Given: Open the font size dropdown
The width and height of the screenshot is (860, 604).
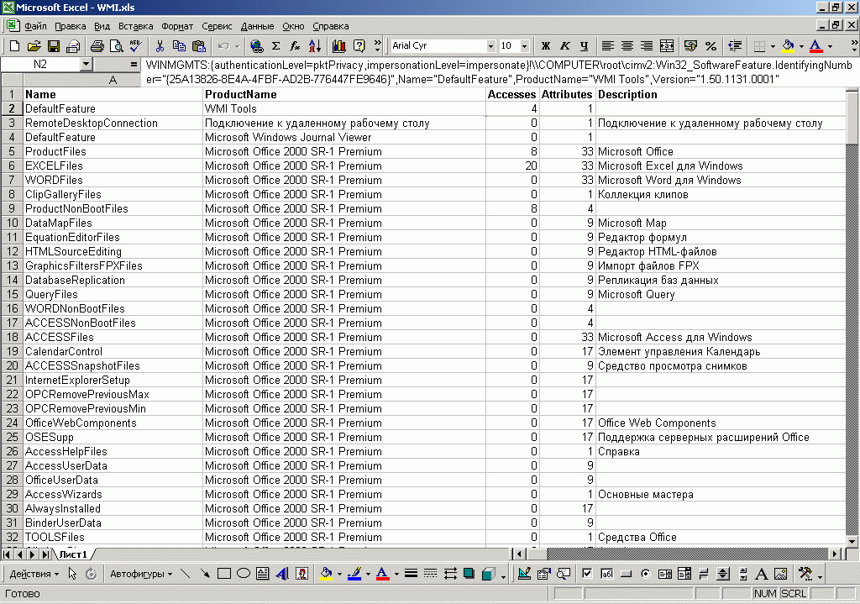Looking at the screenshot, I should tap(525, 46).
